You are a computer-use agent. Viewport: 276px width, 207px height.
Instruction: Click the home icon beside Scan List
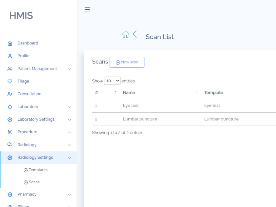click(126, 34)
